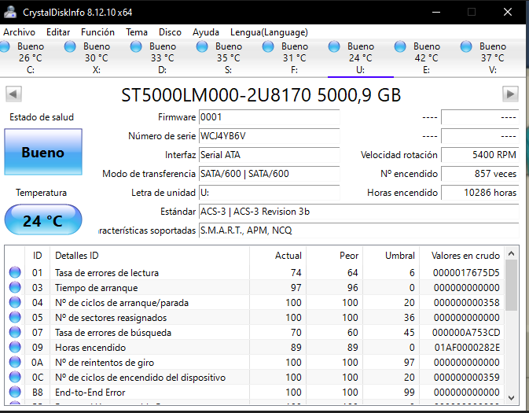Viewport: 529px width, 413px height.
Task: Select the V: drive status orb
Action: [466, 46]
